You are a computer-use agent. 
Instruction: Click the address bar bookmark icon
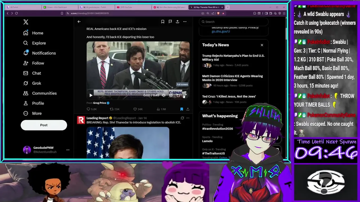62,13
